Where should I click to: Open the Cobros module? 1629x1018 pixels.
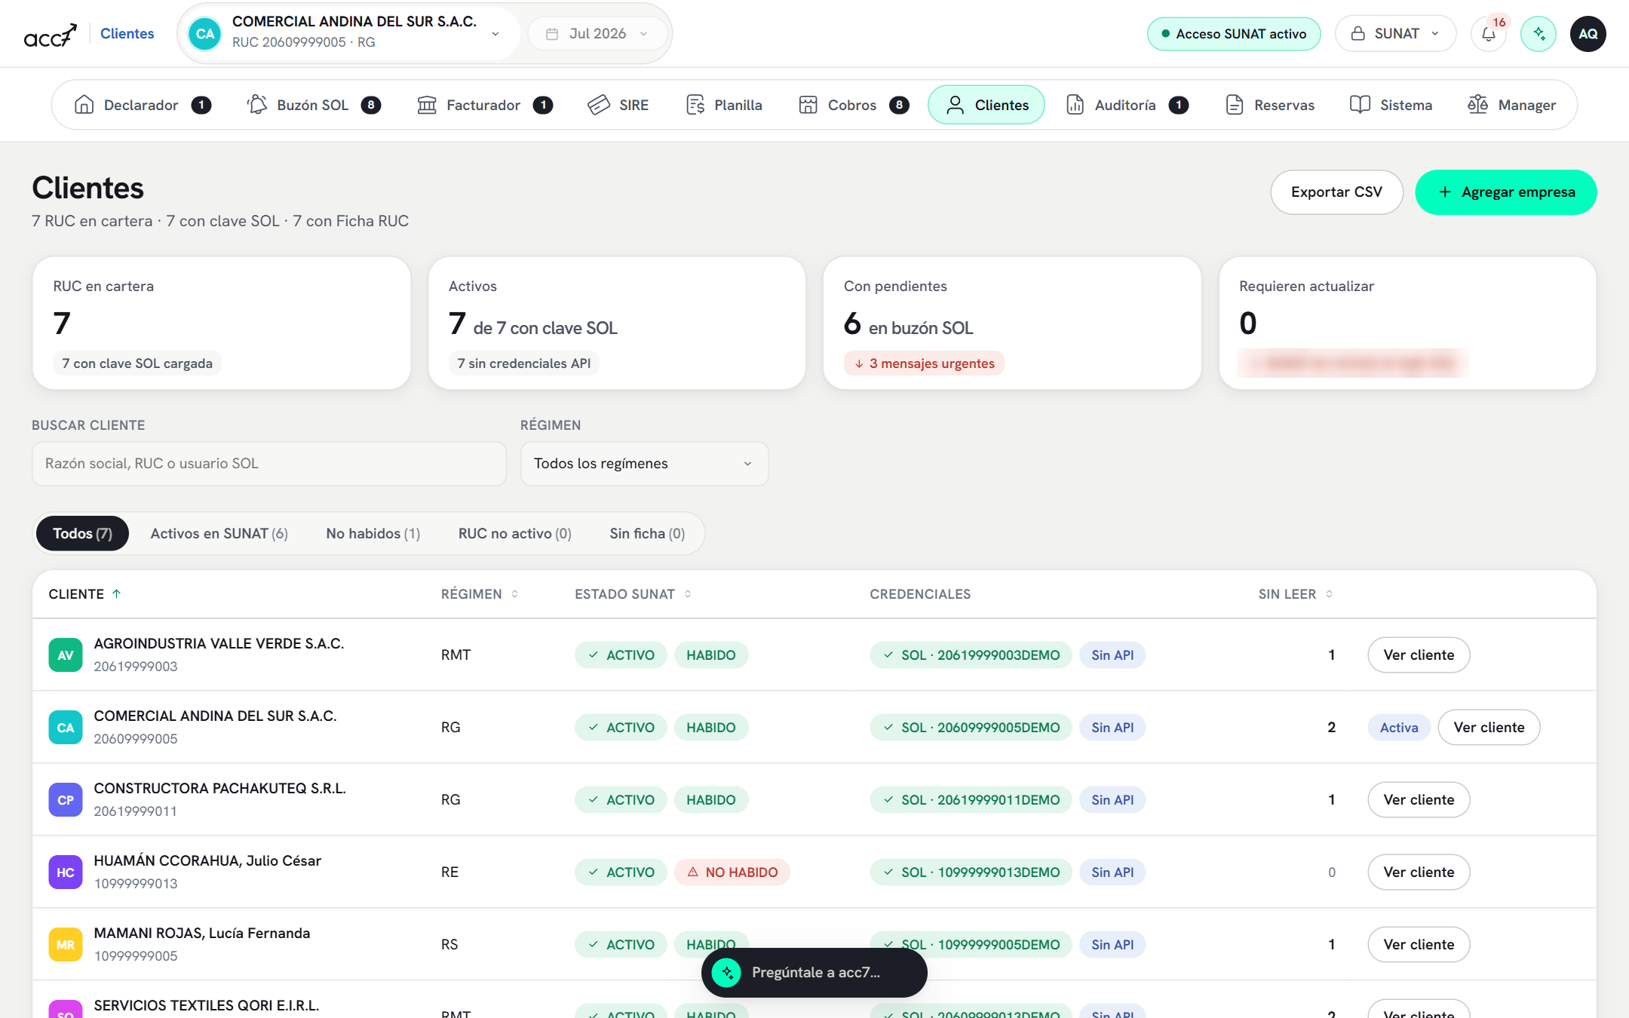tap(854, 105)
